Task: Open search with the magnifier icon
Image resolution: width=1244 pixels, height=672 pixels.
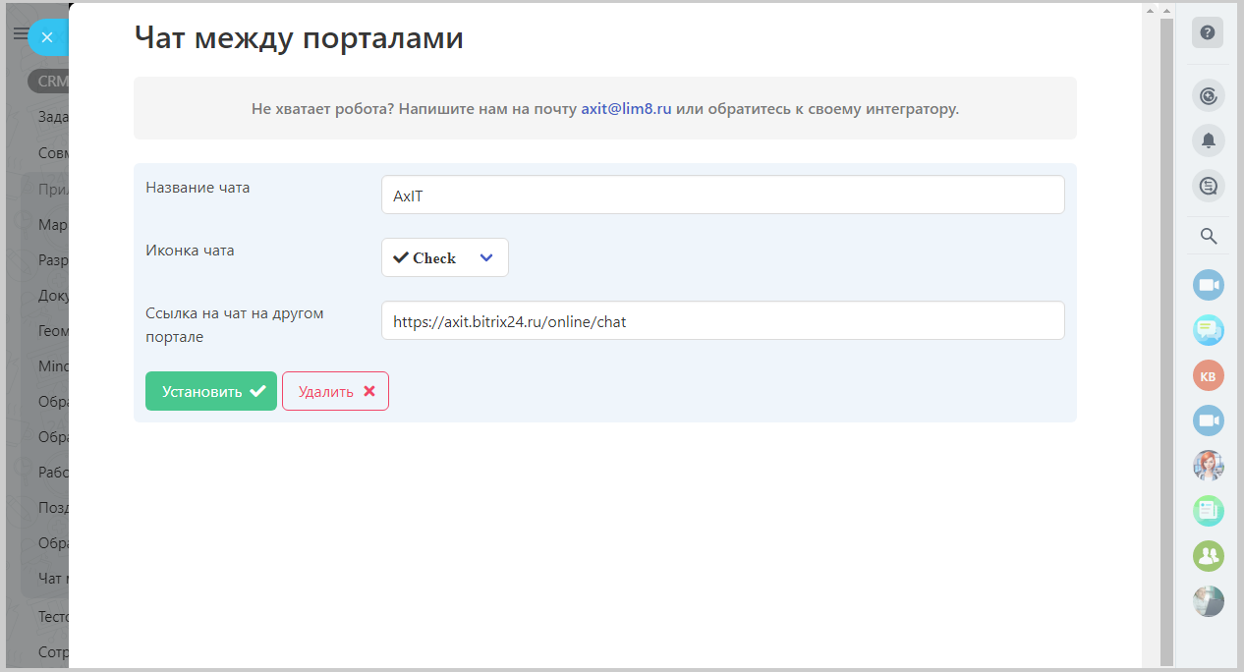Action: [1209, 236]
